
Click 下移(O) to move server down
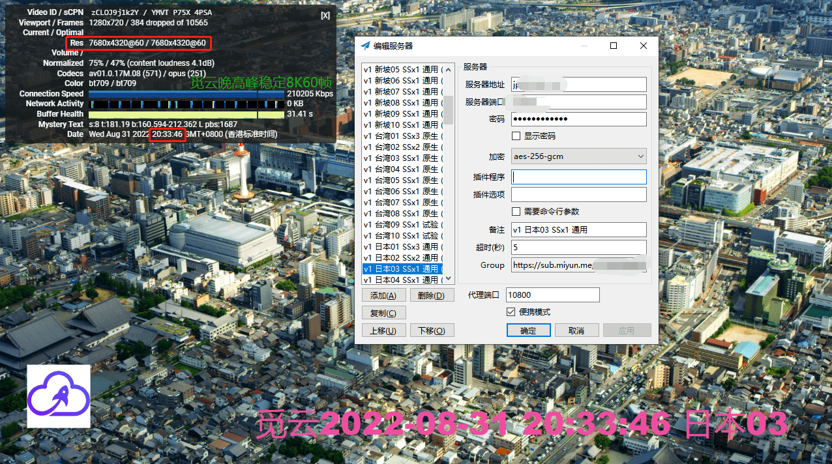pos(433,330)
